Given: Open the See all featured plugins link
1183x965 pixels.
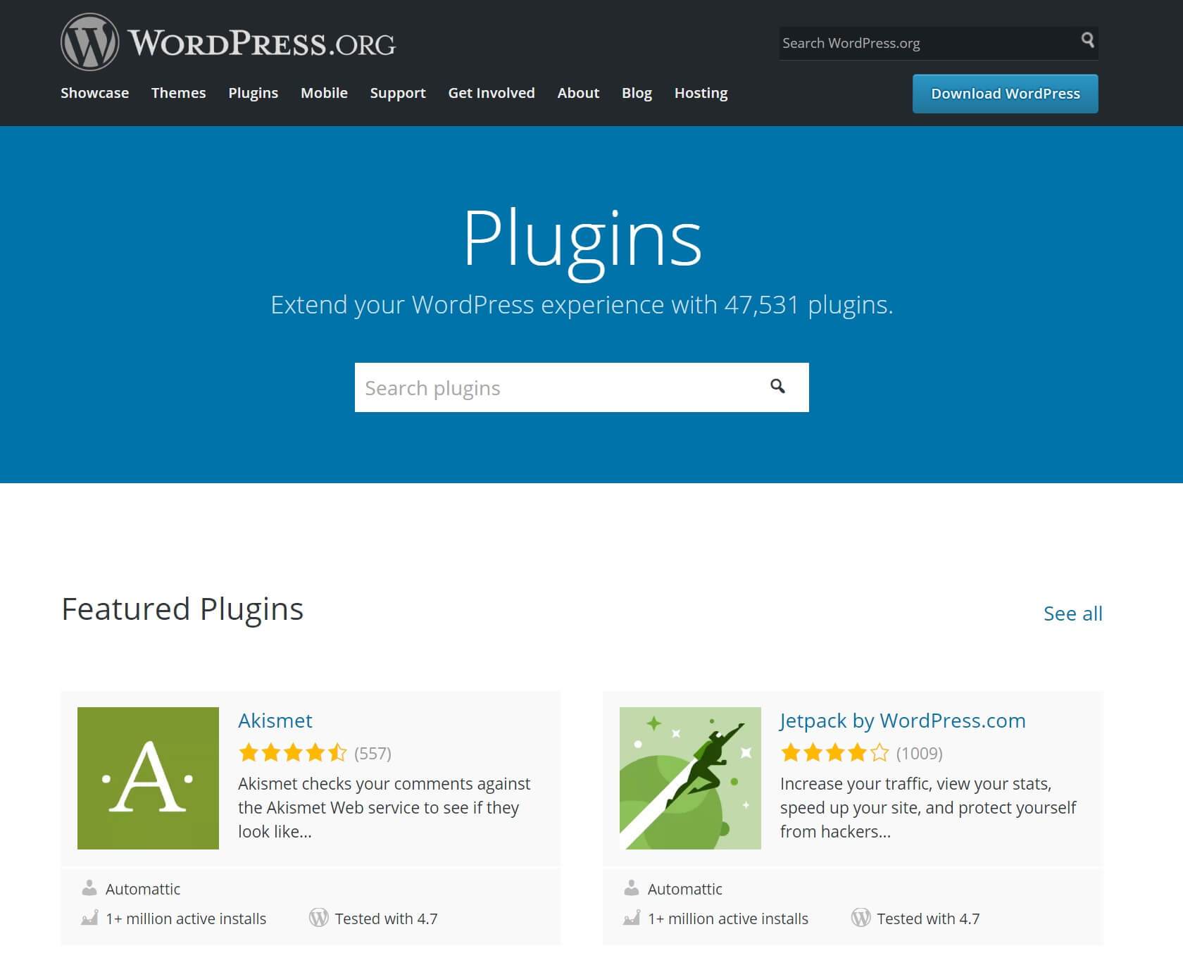Looking at the screenshot, I should tap(1072, 613).
